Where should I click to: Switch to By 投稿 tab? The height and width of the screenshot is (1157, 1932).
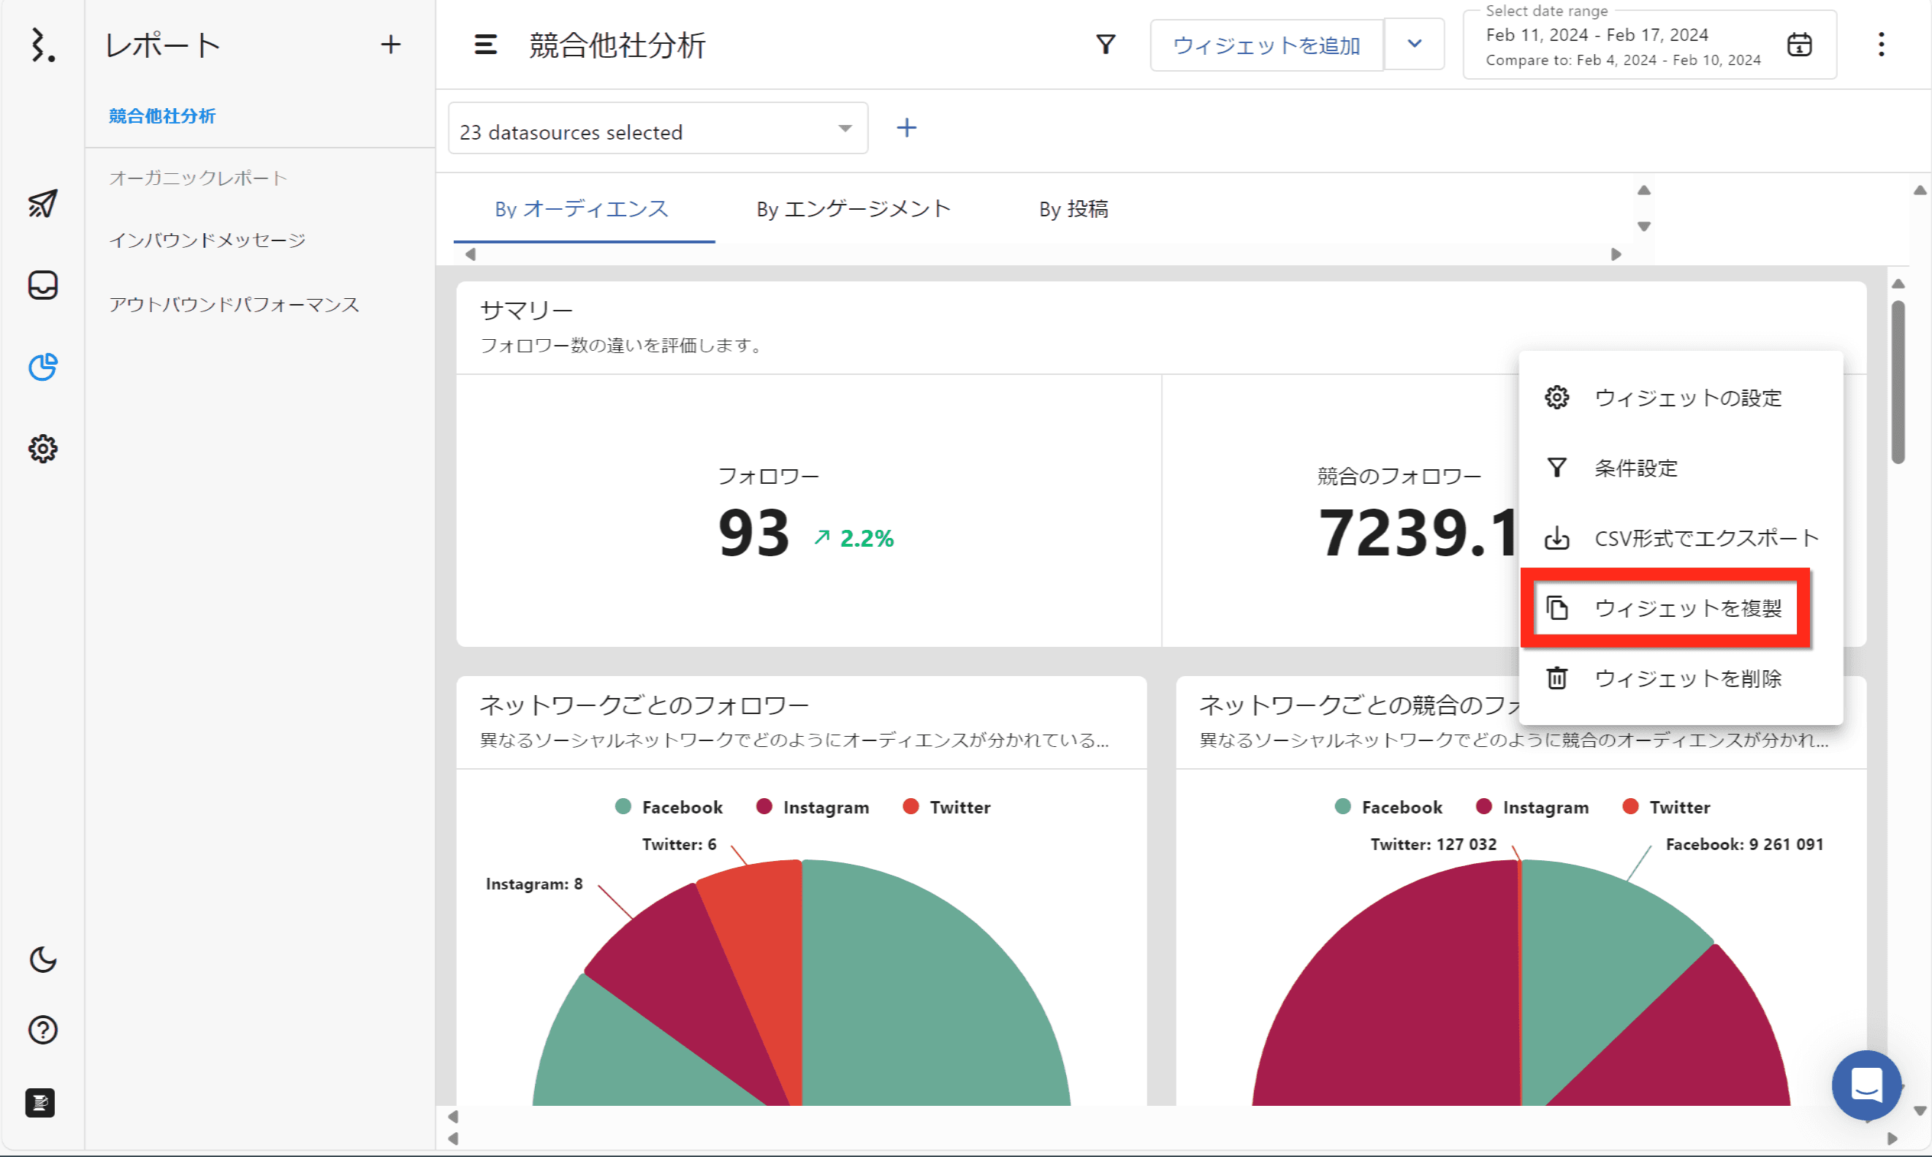coord(1073,209)
